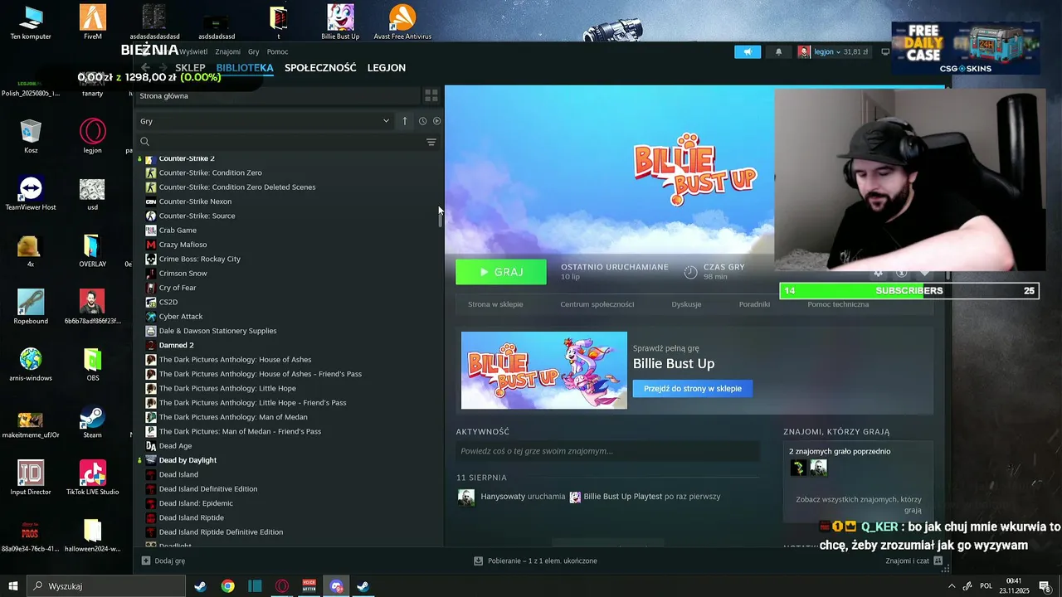Click the Chrome taskbar icon
Screen dimensions: 1062x597
click(227, 586)
